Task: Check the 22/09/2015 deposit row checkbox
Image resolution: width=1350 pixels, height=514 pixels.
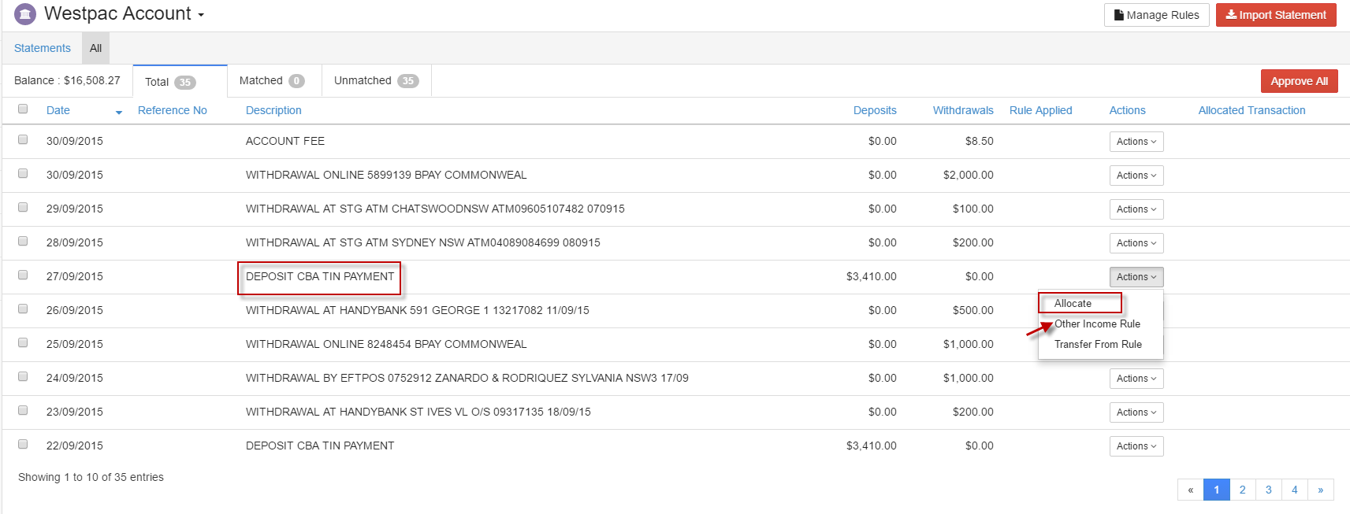Action: tap(23, 444)
